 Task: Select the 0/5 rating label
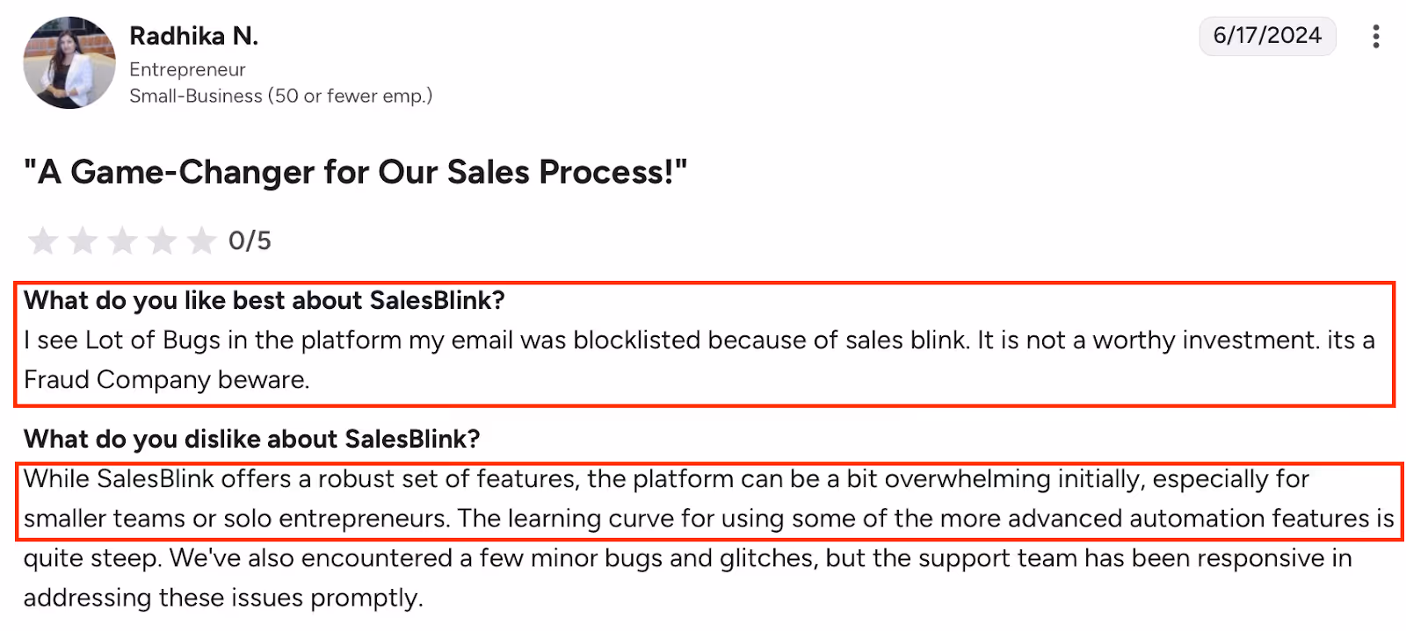(x=249, y=240)
